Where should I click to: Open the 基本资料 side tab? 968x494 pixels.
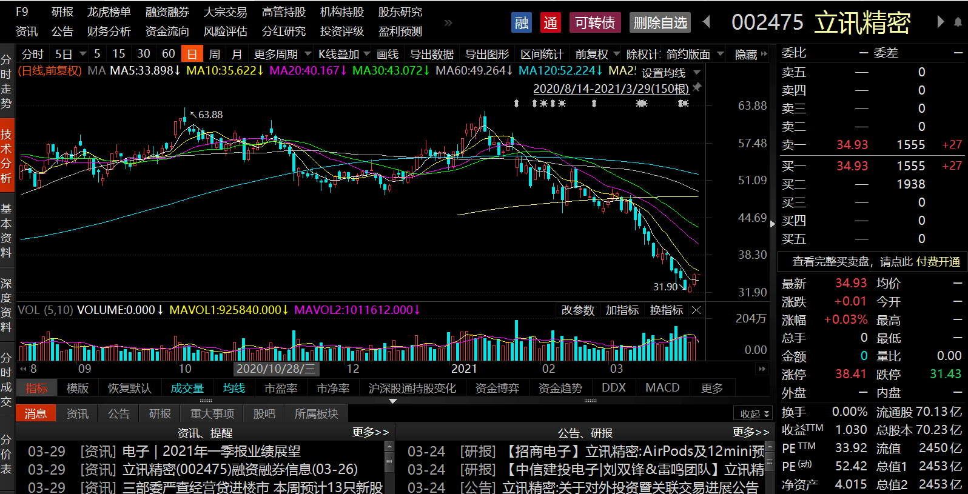tap(7, 230)
